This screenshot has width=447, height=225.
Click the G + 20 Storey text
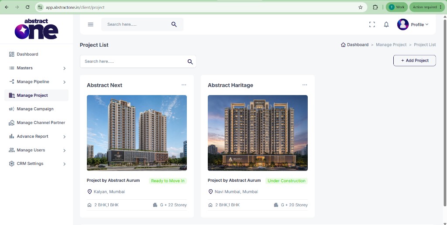tap(294, 205)
